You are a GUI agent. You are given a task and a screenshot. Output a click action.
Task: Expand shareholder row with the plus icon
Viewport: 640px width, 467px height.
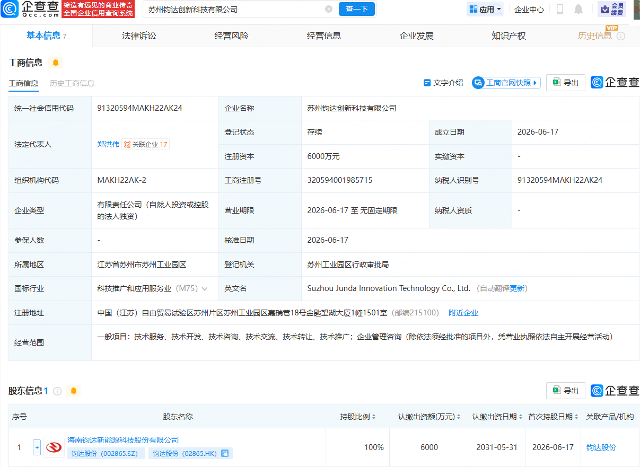click(37, 447)
